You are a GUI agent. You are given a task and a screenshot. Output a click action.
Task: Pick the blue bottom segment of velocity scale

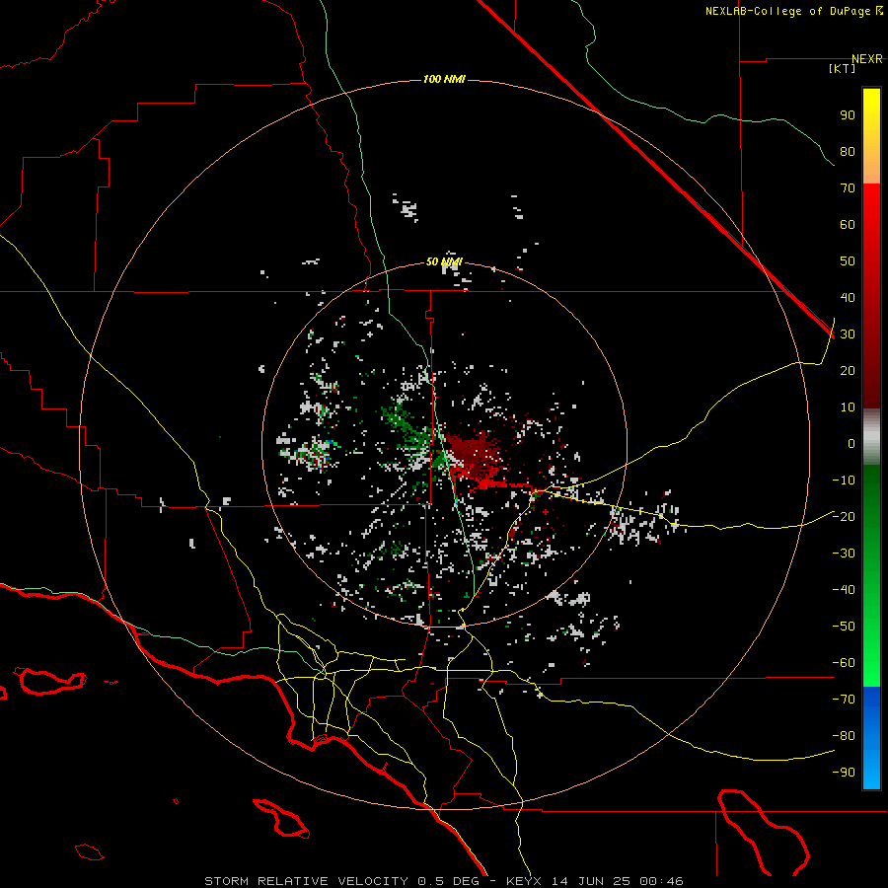click(871, 738)
